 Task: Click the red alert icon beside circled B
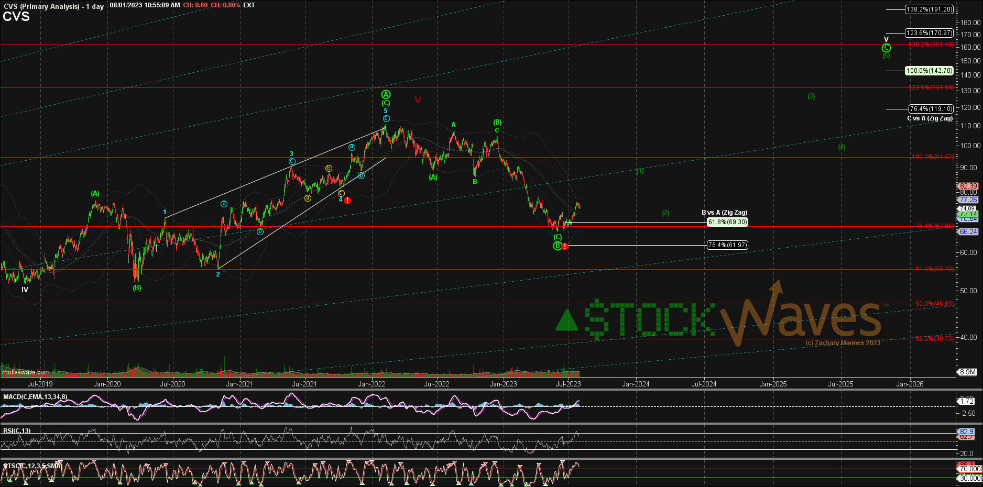coord(565,246)
